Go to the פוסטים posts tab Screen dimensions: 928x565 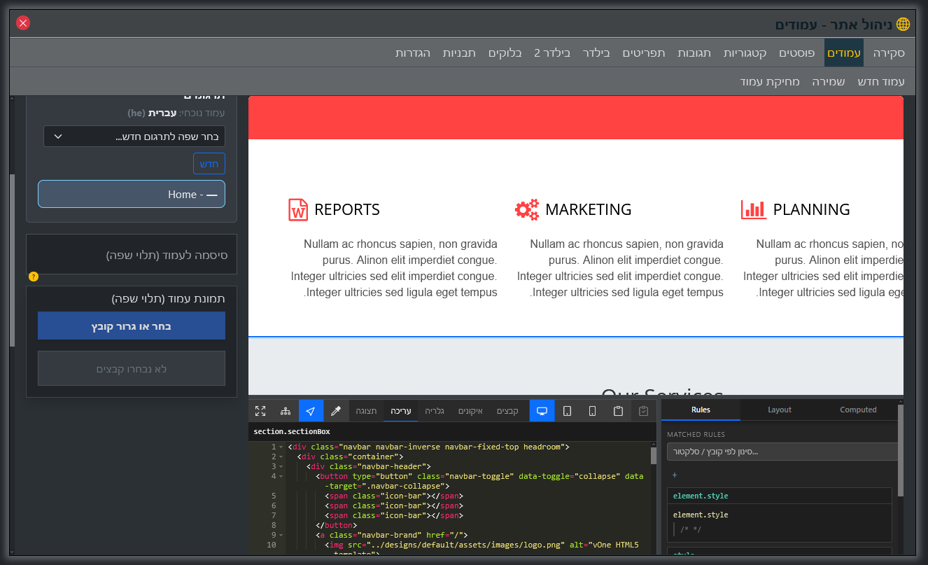point(796,53)
